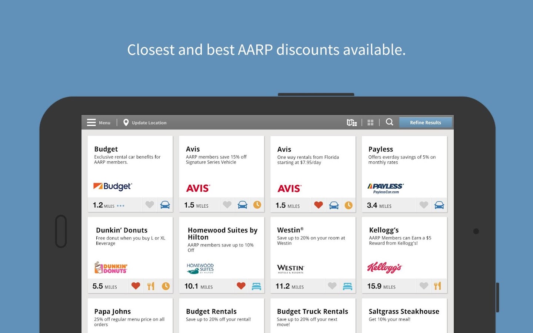
Task: Tap bed icon on Westin card
Action: 347,286
